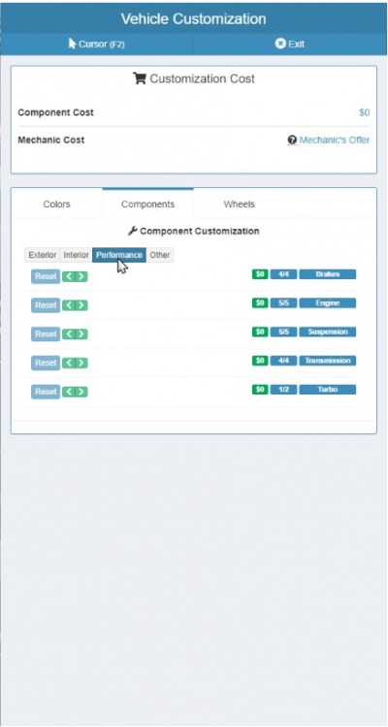Advance the Turbo level with right arrow
The height and width of the screenshot is (727, 388).
click(81, 392)
